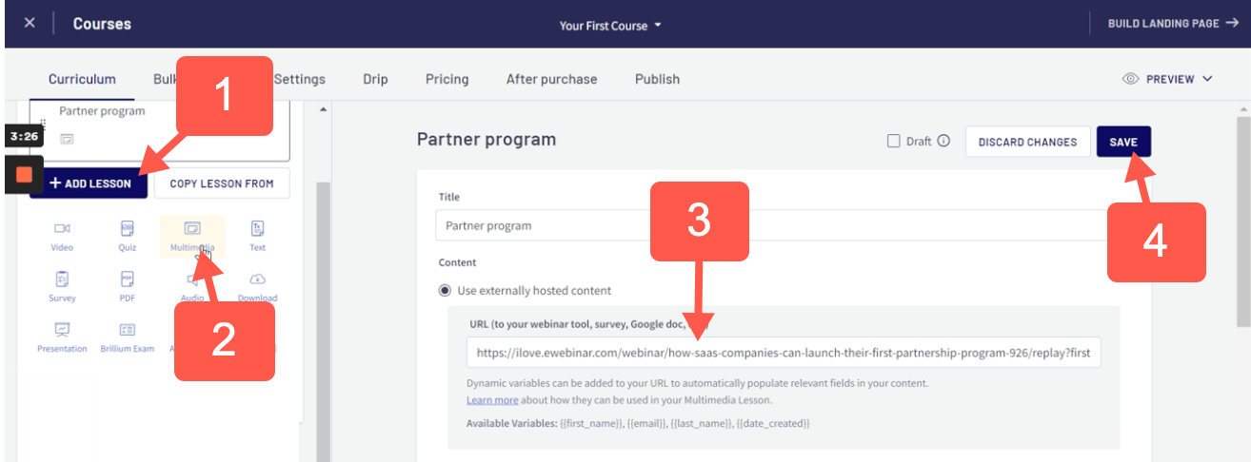This screenshot has height=462, width=1251.
Task: Select the Video lesson type icon
Action: [x=63, y=229]
